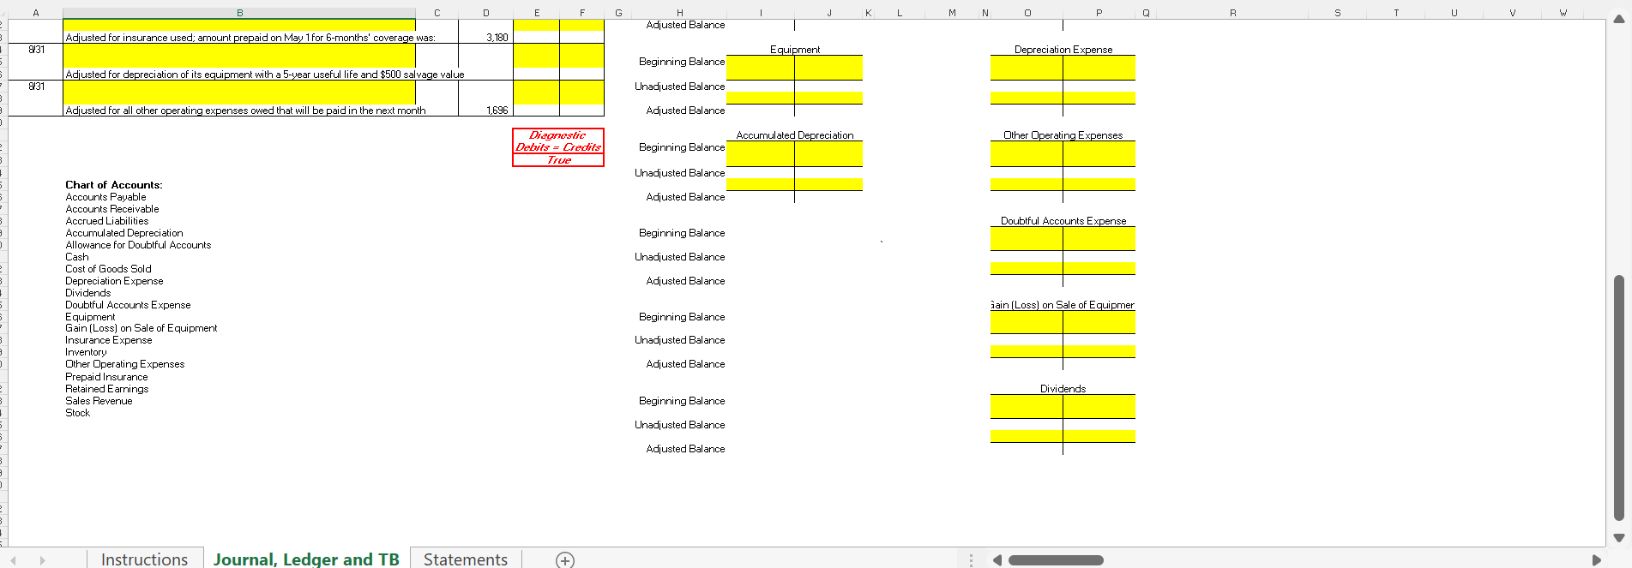
Task: Select the Accumulated Depreciation beginning balance credit cell
Action: point(828,147)
